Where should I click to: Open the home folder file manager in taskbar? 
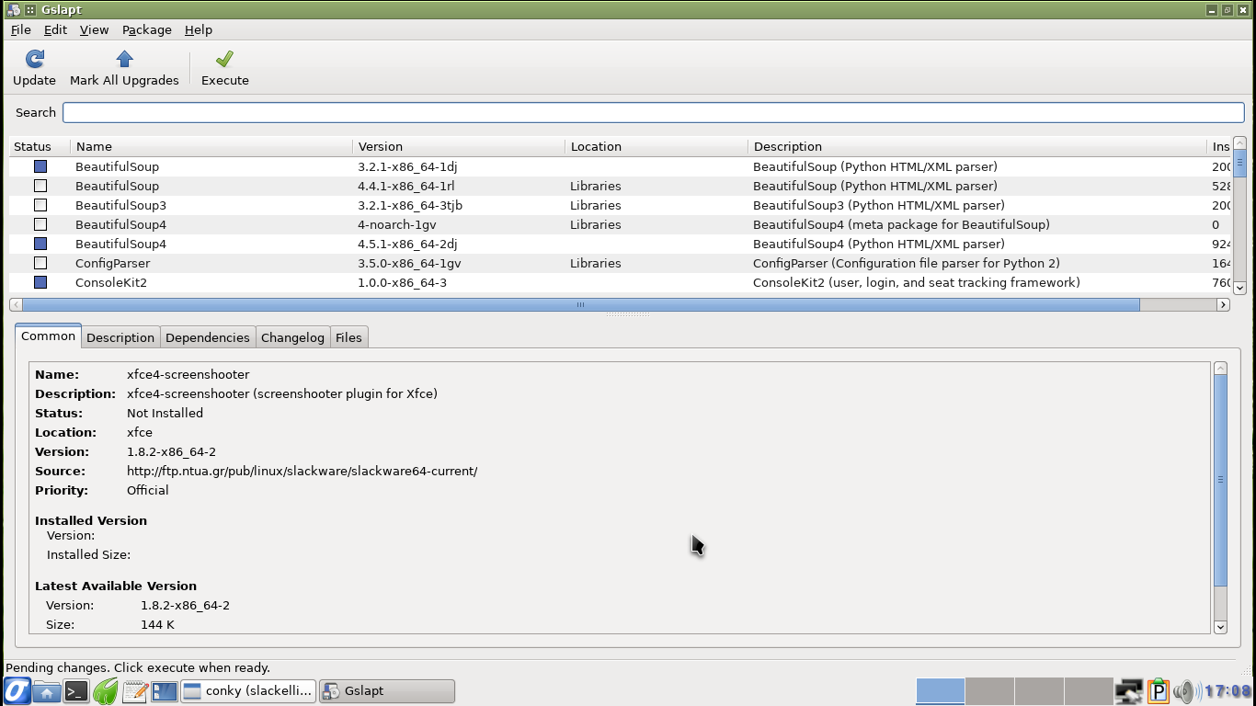(47, 691)
